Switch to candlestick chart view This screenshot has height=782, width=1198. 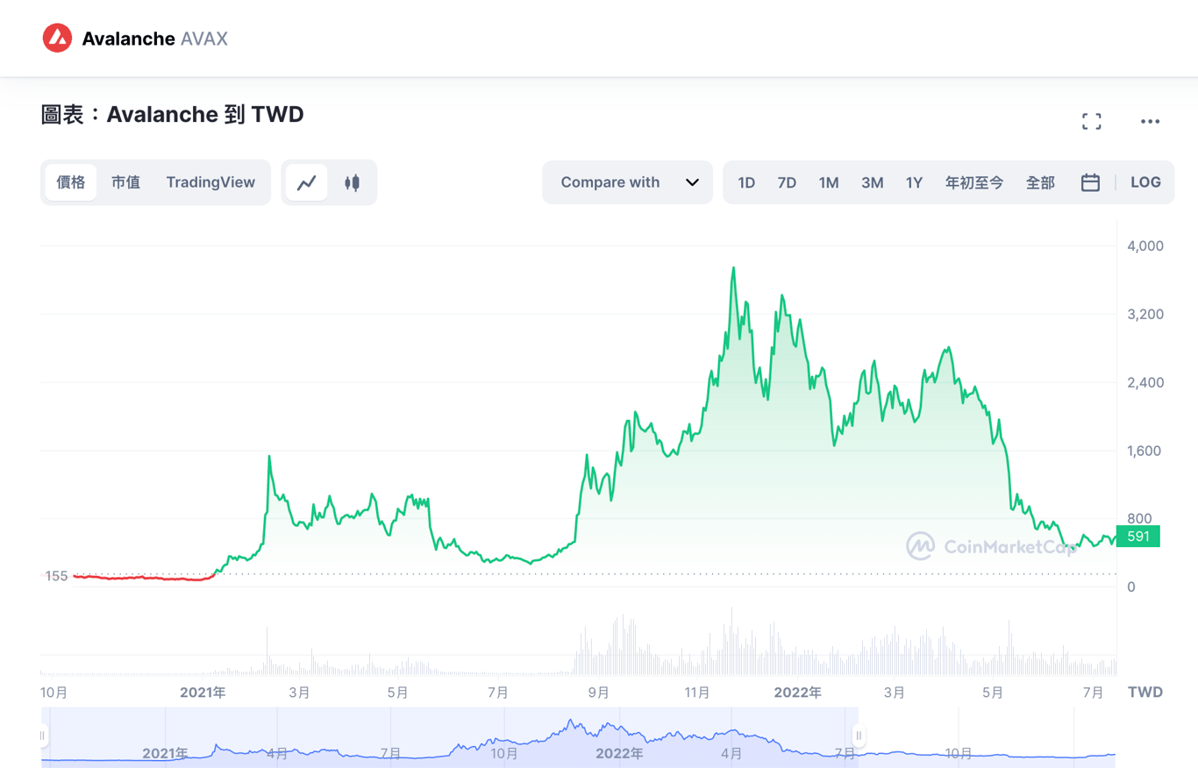point(352,182)
